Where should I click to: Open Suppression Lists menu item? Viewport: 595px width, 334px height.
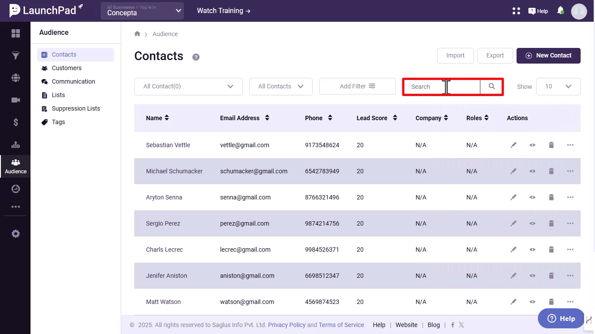(75, 108)
